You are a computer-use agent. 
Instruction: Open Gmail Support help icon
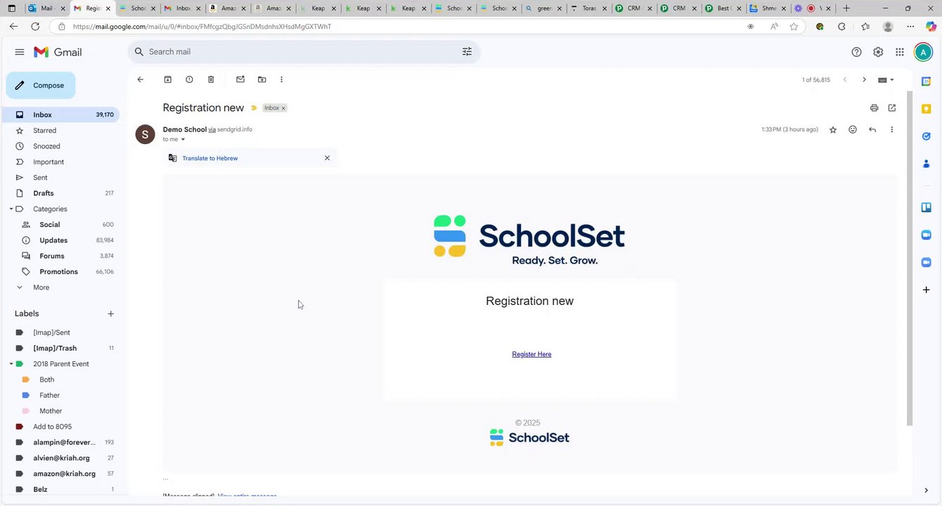856,52
